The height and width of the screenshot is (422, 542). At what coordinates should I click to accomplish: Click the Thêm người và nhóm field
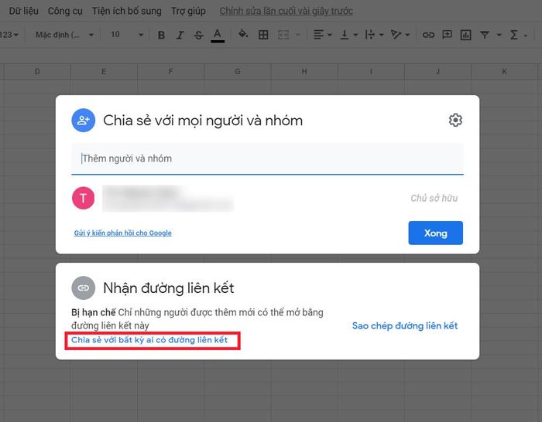[267, 158]
